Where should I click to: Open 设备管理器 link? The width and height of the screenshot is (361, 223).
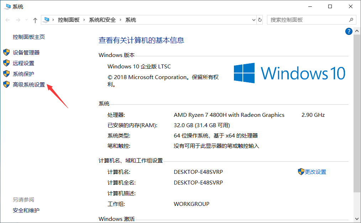pyautogui.click(x=26, y=52)
